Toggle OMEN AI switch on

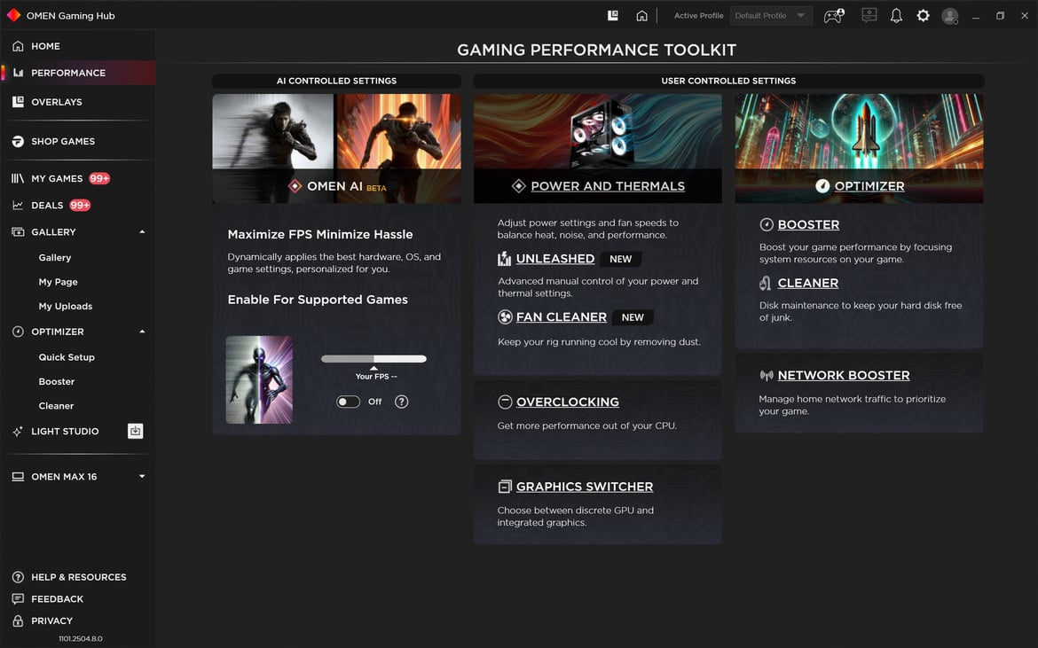tap(348, 402)
